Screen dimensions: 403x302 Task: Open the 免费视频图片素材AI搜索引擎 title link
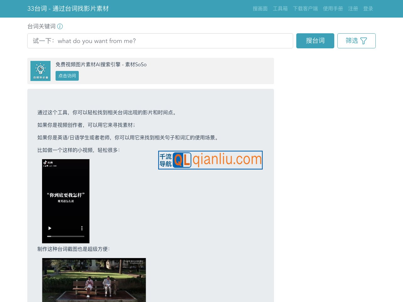[101, 64]
